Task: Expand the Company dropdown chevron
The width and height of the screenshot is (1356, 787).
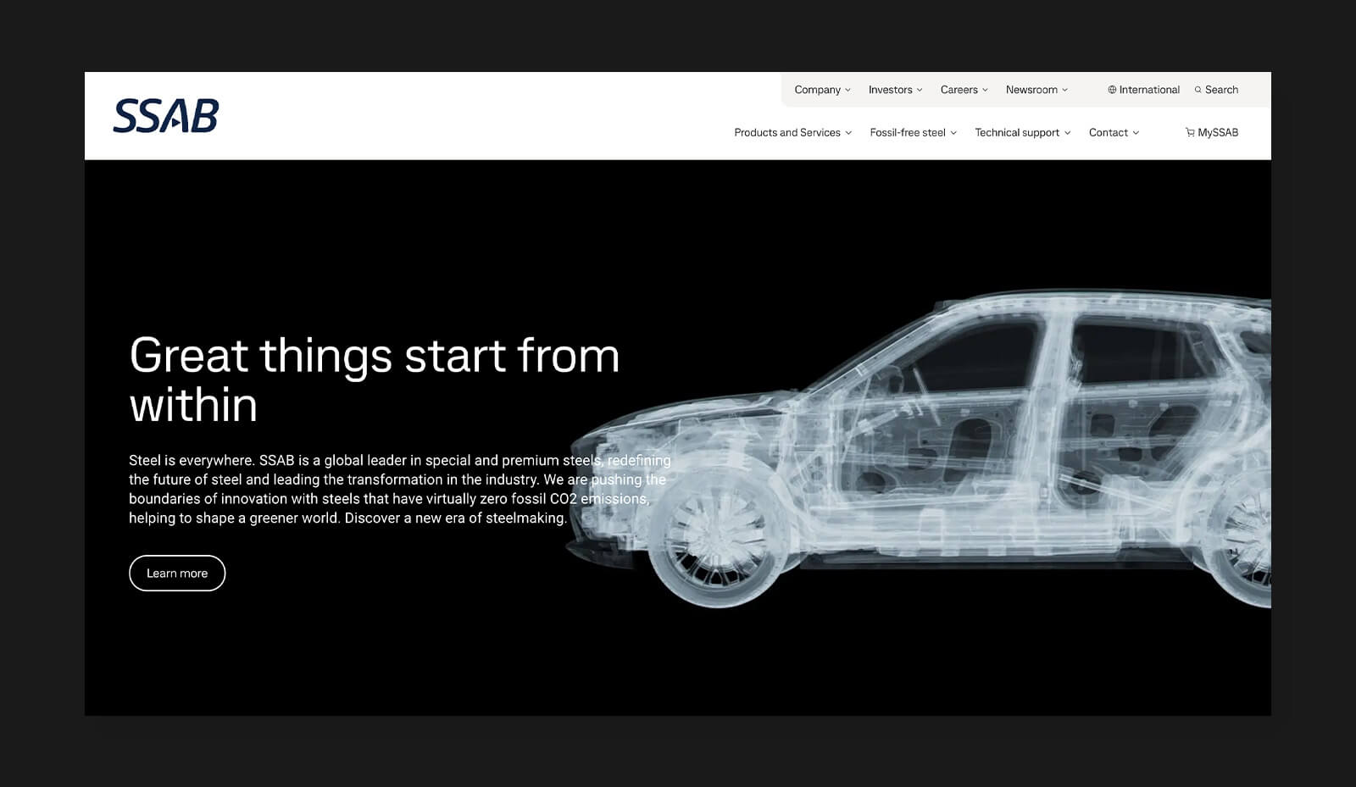Action: (847, 90)
